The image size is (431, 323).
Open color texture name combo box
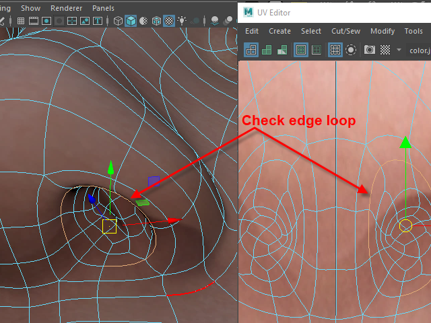tap(419, 50)
